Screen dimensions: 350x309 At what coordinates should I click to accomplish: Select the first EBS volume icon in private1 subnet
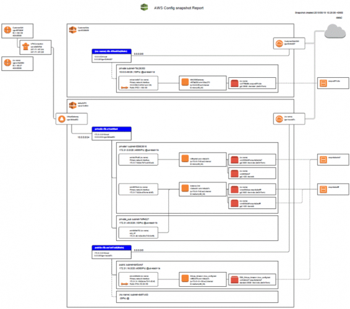tap(234, 159)
